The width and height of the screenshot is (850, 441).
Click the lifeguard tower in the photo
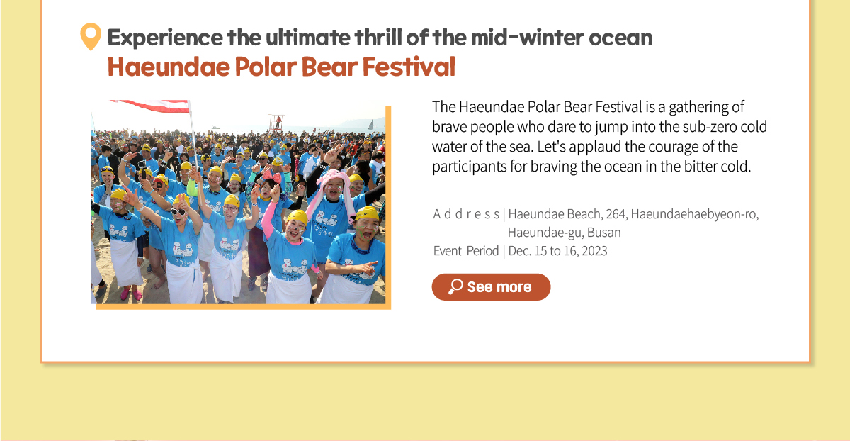(x=276, y=123)
